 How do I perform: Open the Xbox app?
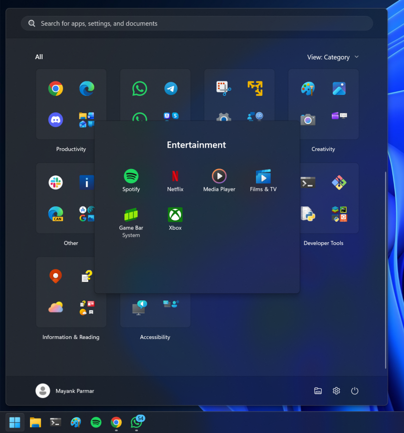coord(175,214)
